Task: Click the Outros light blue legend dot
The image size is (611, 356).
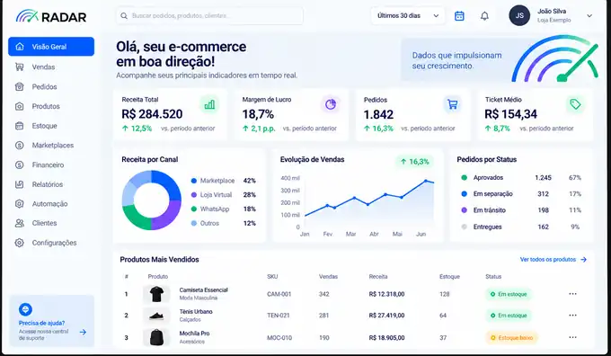Action: [194, 223]
